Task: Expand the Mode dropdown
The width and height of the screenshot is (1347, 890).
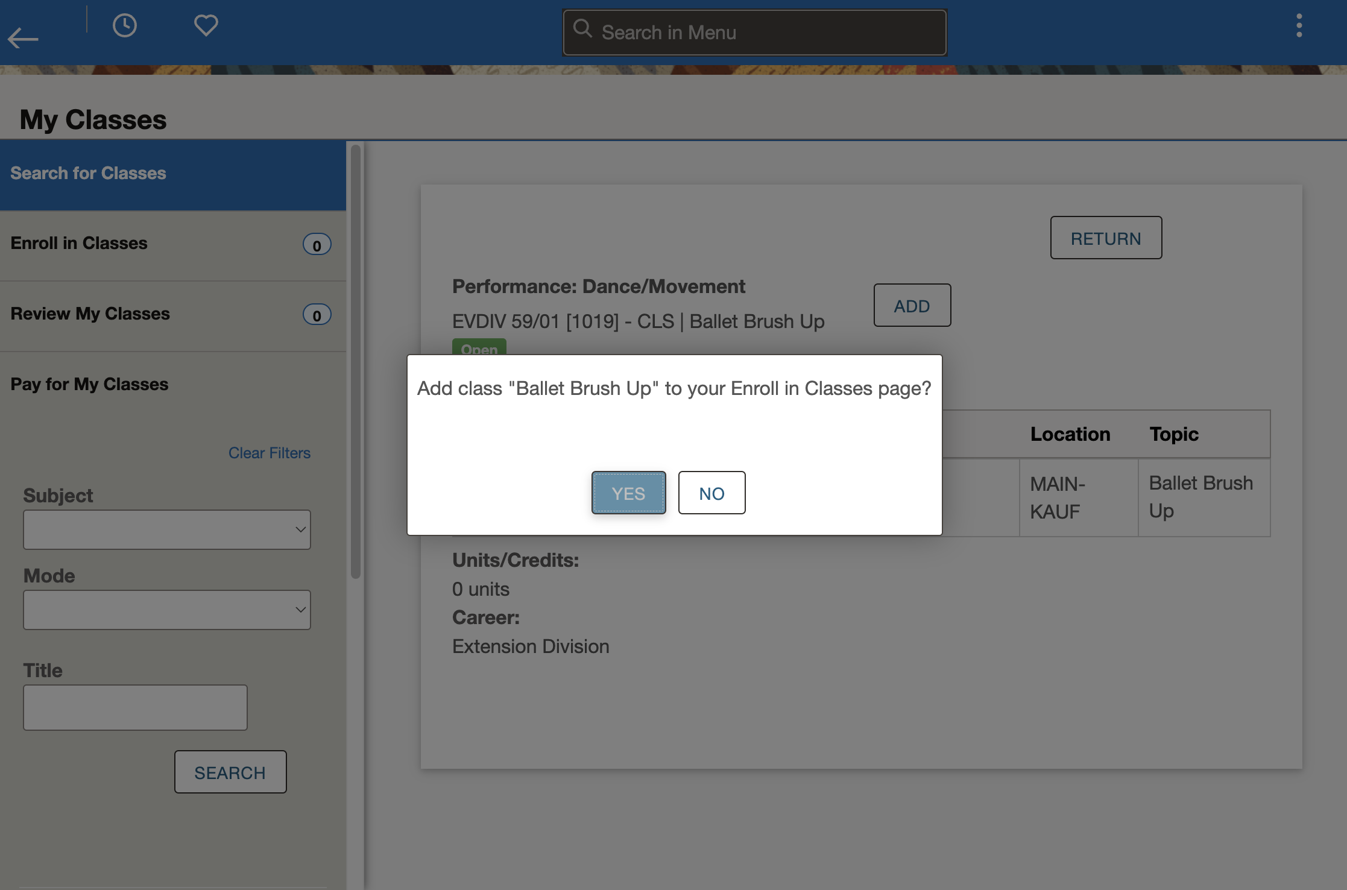Action: tap(167, 610)
